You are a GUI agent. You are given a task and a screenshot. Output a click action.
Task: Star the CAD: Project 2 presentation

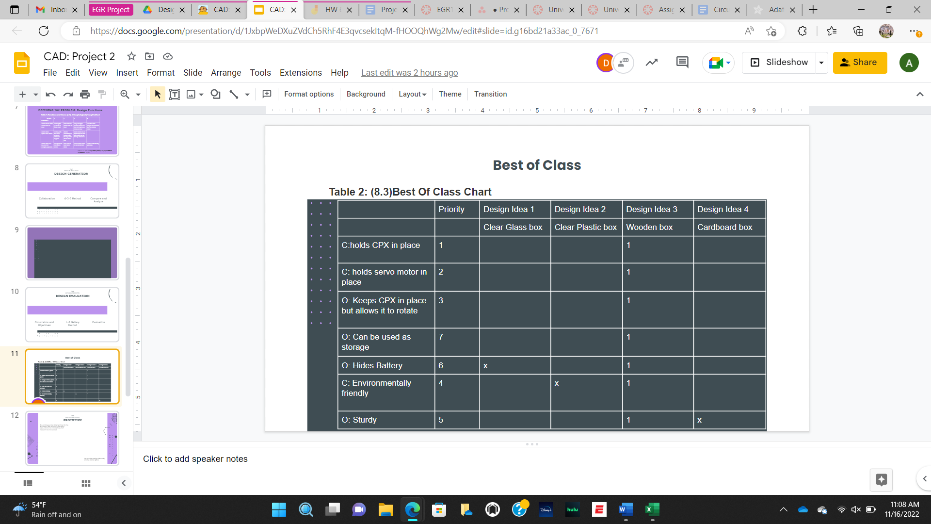tap(131, 56)
